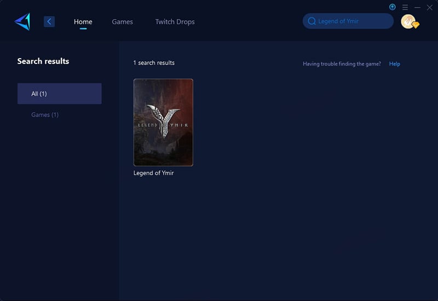Open the Legend of Ymir cover thumbnail
This screenshot has height=301, width=438.
pos(163,122)
